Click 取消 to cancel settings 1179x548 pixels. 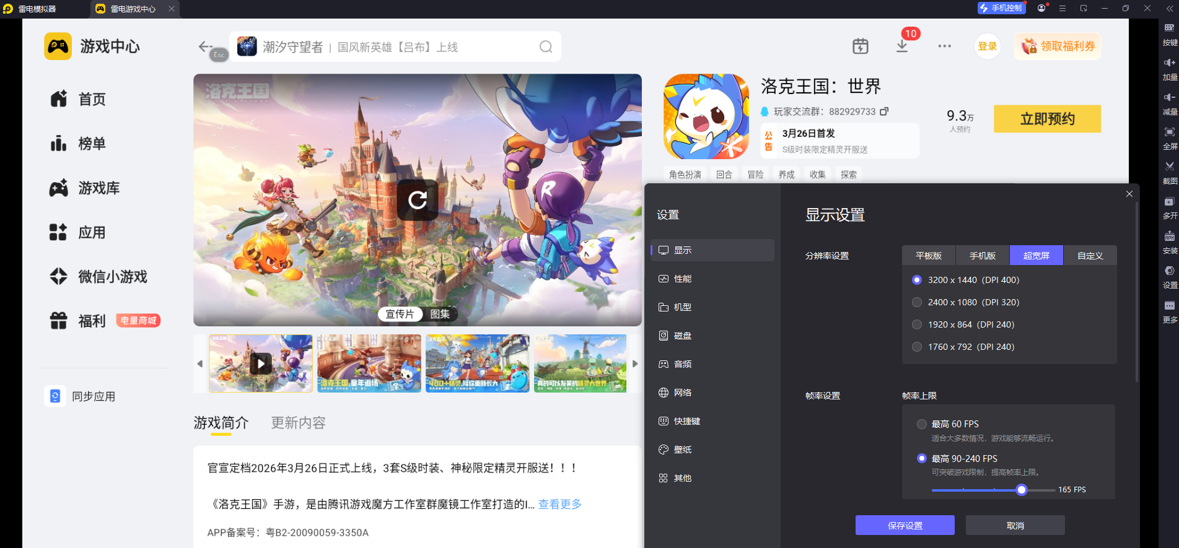coord(1015,525)
